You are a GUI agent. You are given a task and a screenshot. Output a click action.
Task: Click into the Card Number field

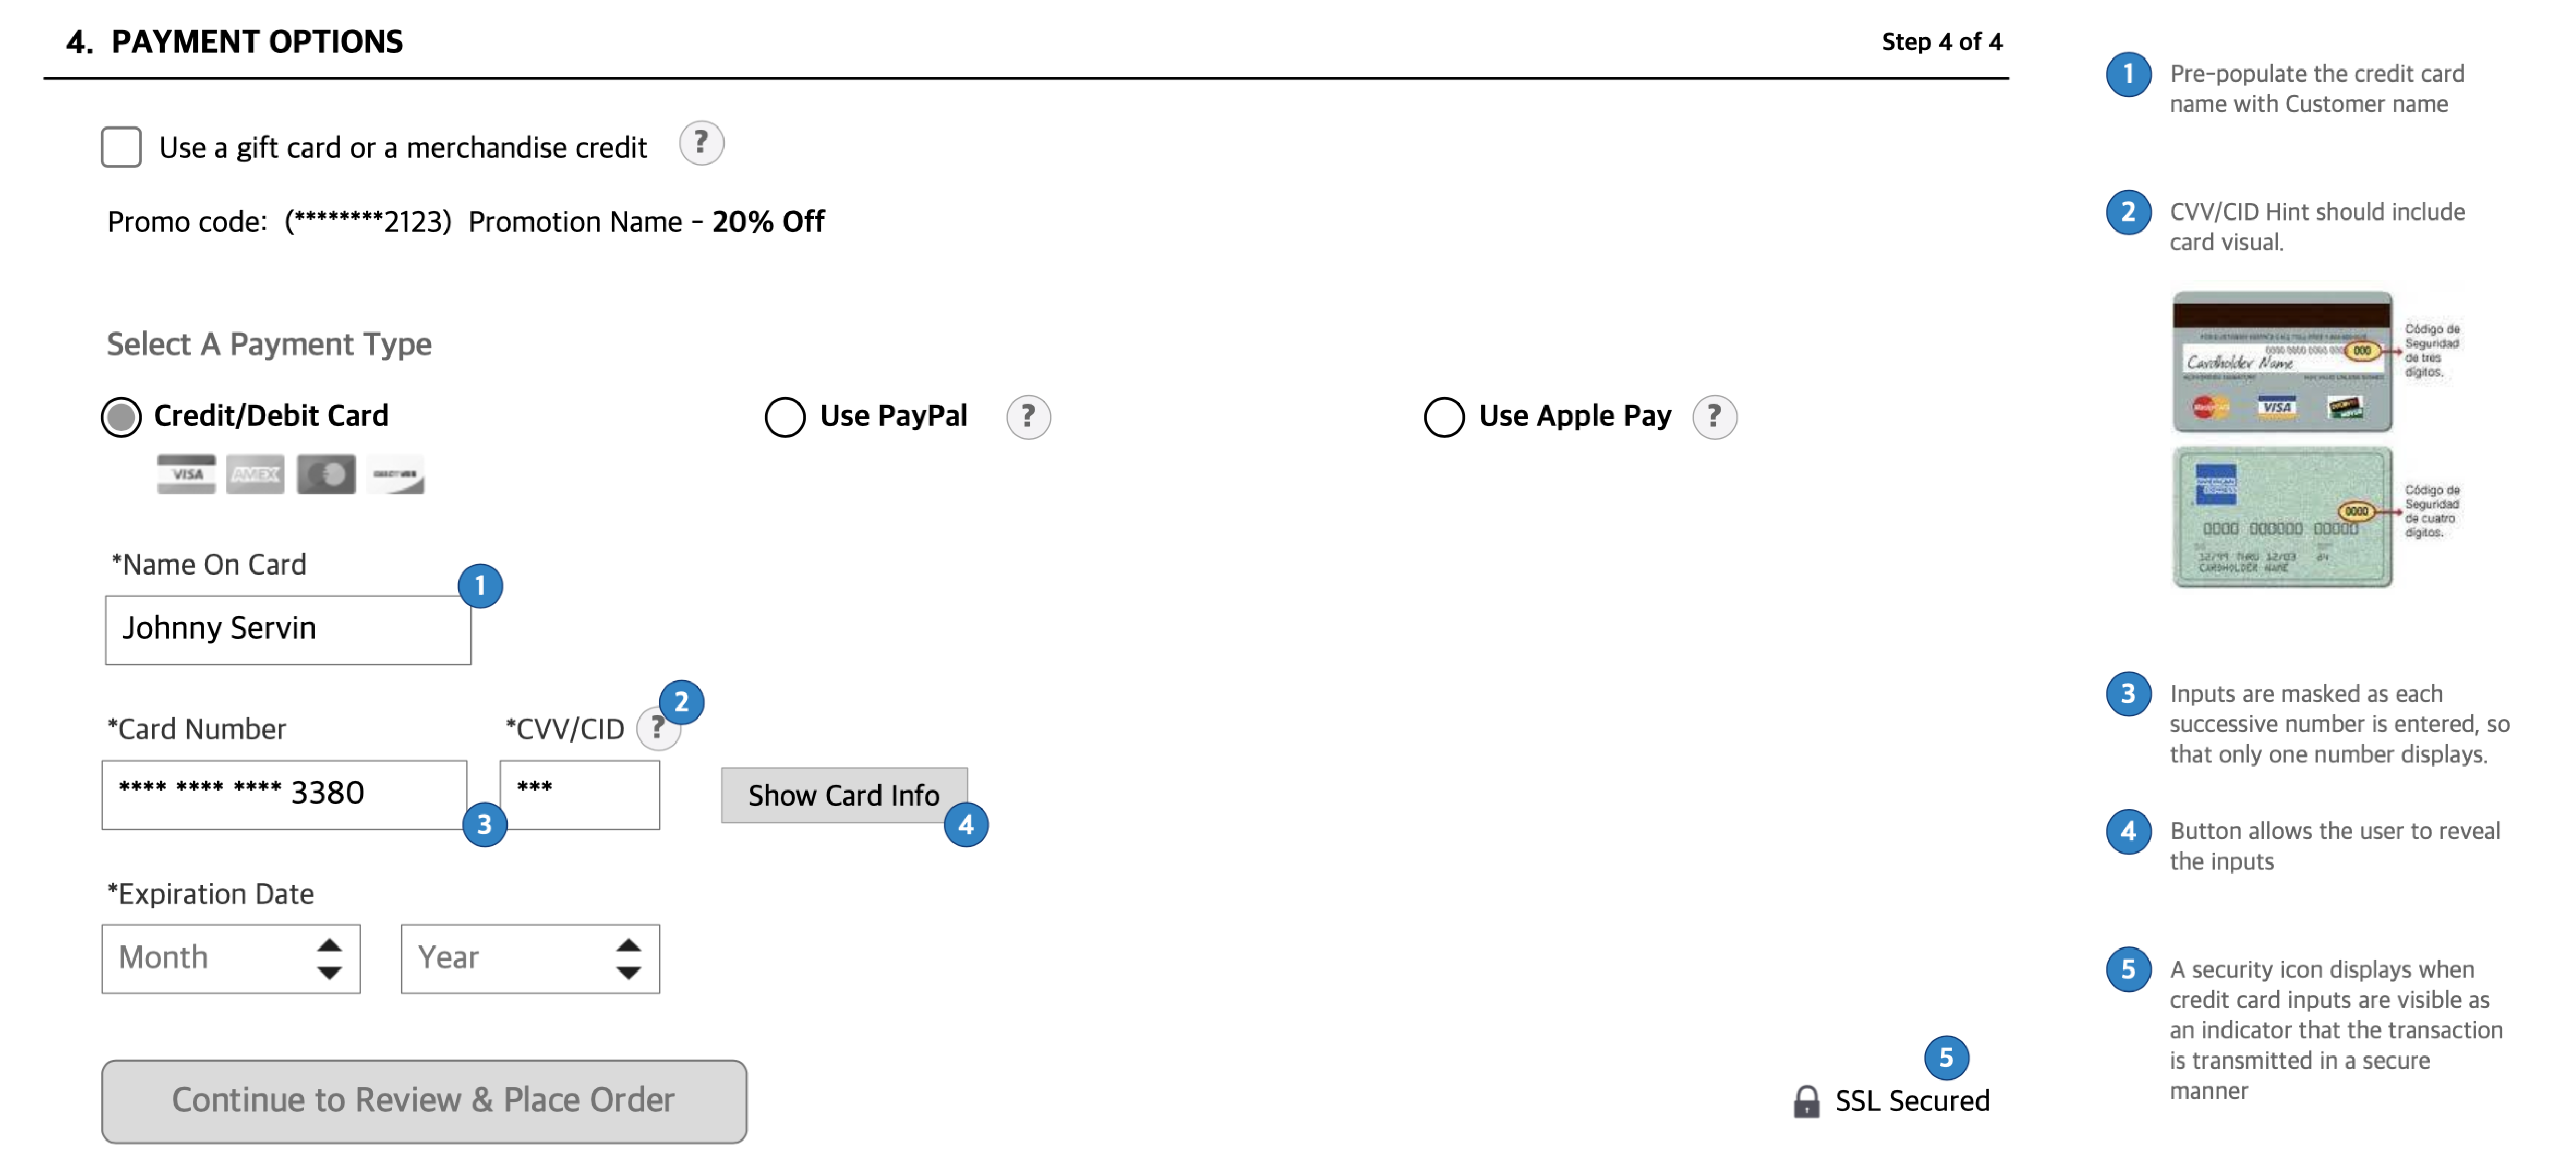click(x=284, y=794)
